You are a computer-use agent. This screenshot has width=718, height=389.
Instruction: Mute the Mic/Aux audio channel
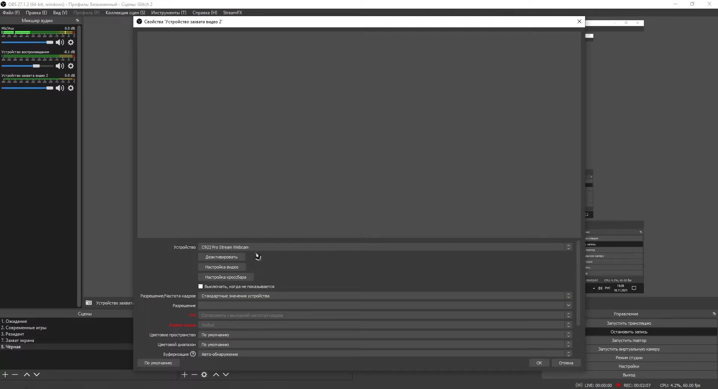click(x=60, y=42)
